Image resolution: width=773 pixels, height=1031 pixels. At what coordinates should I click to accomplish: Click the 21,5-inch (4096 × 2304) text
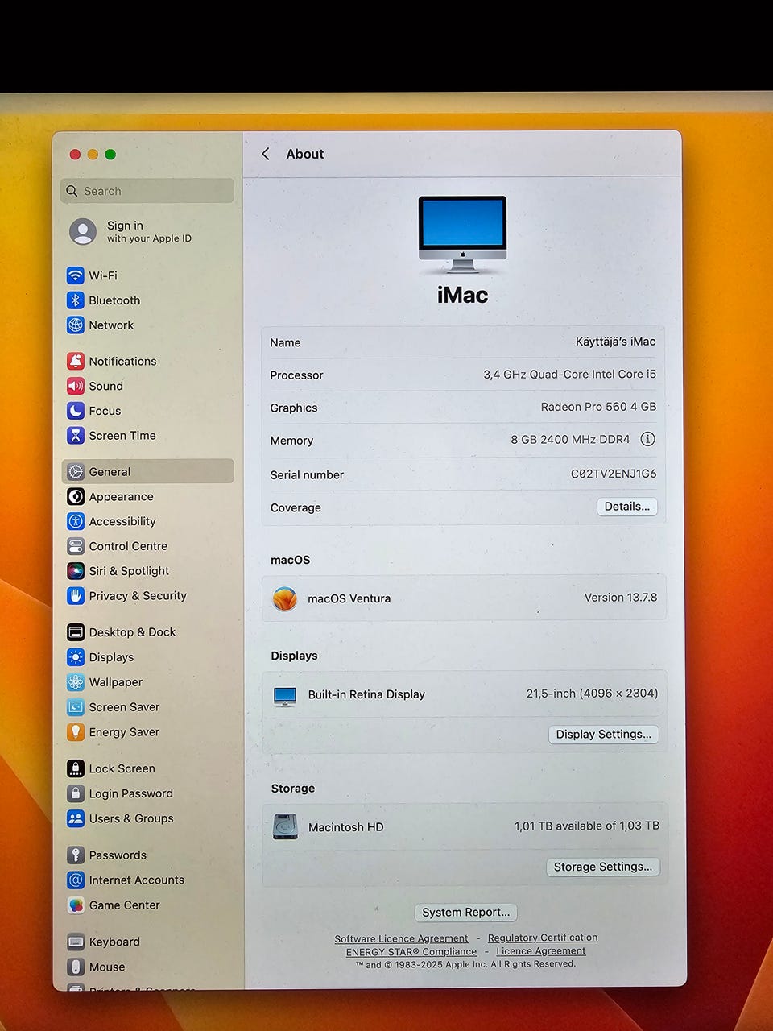coord(592,694)
